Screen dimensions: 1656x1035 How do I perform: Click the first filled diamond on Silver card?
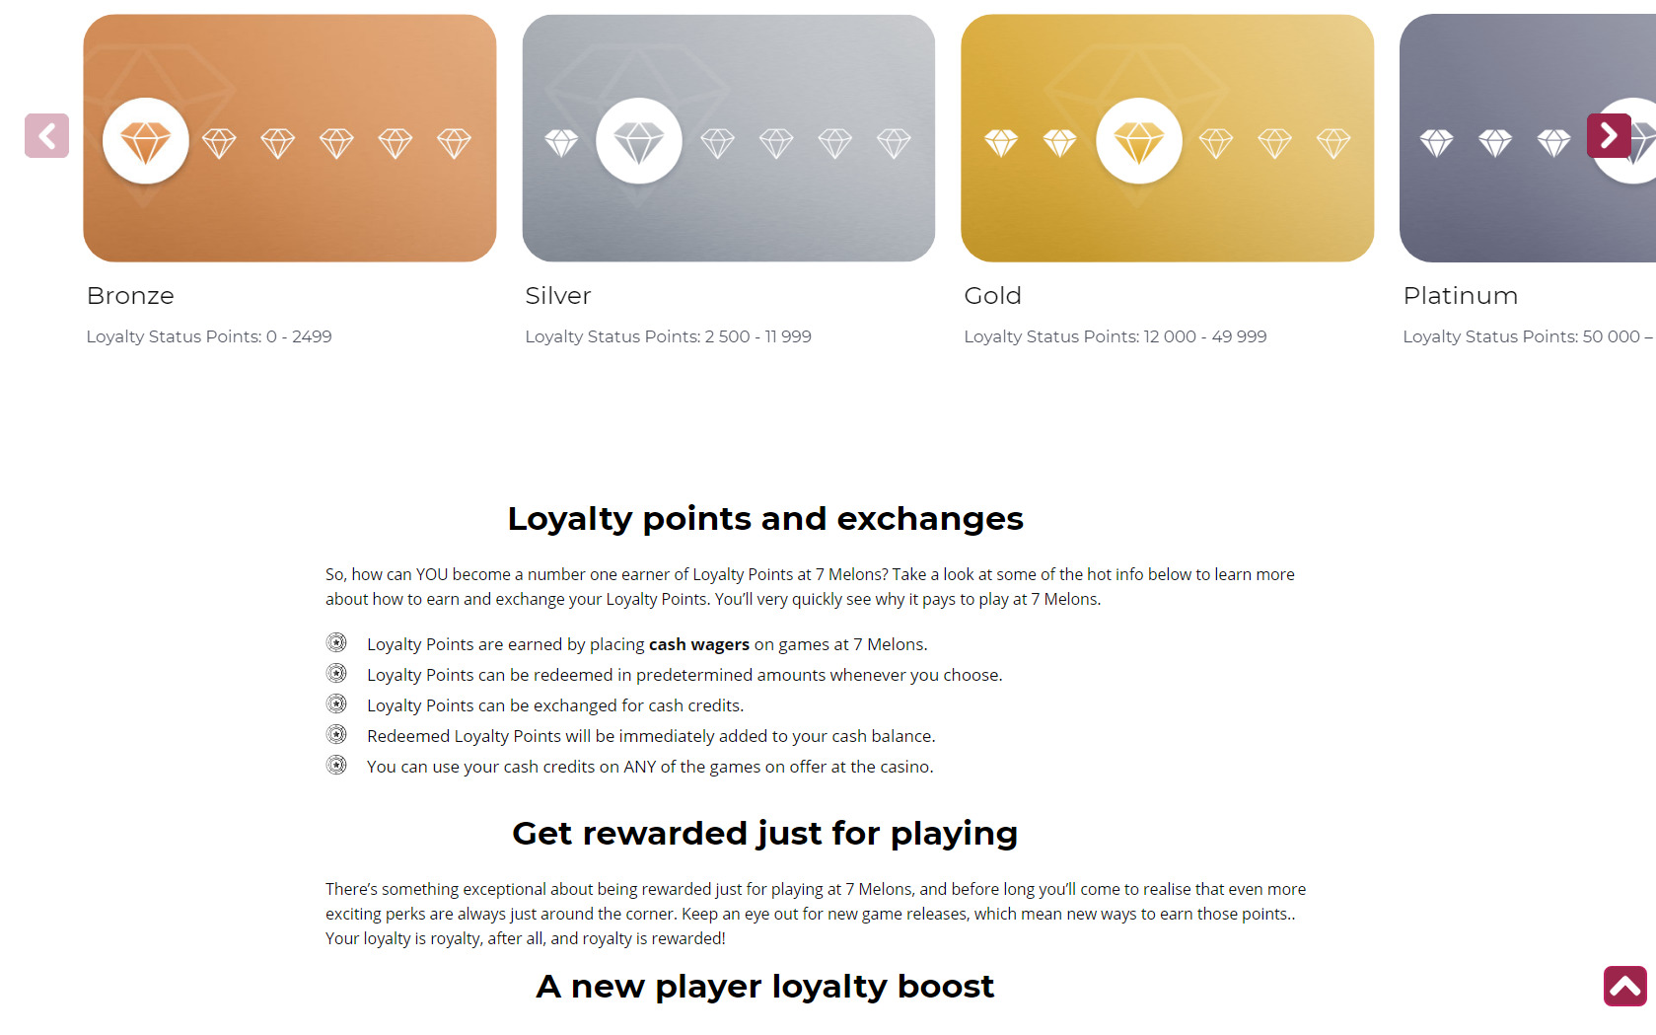(x=562, y=144)
